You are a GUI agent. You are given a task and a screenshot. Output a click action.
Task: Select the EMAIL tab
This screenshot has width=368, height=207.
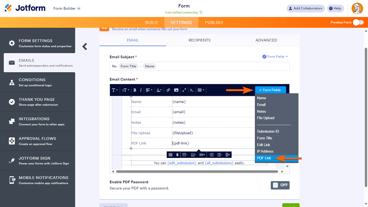(133, 40)
